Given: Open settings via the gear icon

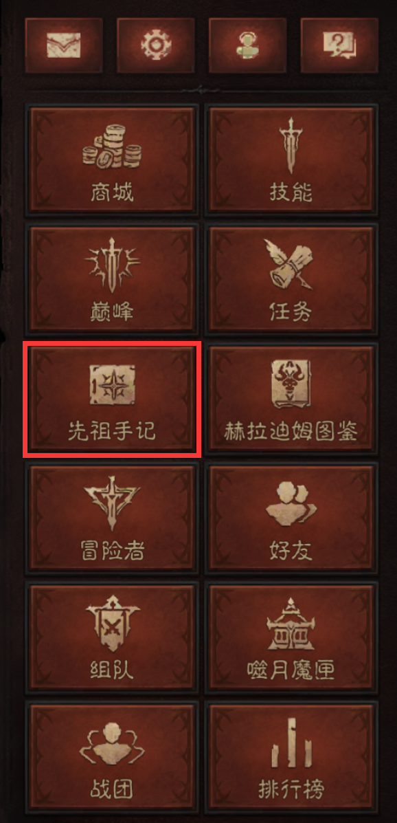Looking at the screenshot, I should click(x=156, y=45).
